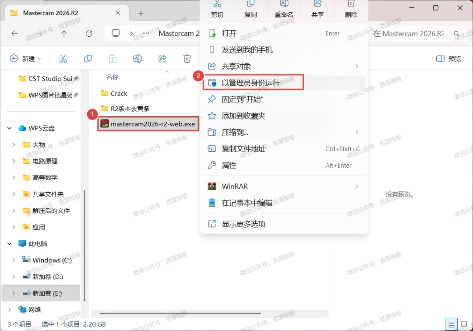Click the Cut icon in context menu
Viewport: 473px width, 331px height.
(217, 4)
